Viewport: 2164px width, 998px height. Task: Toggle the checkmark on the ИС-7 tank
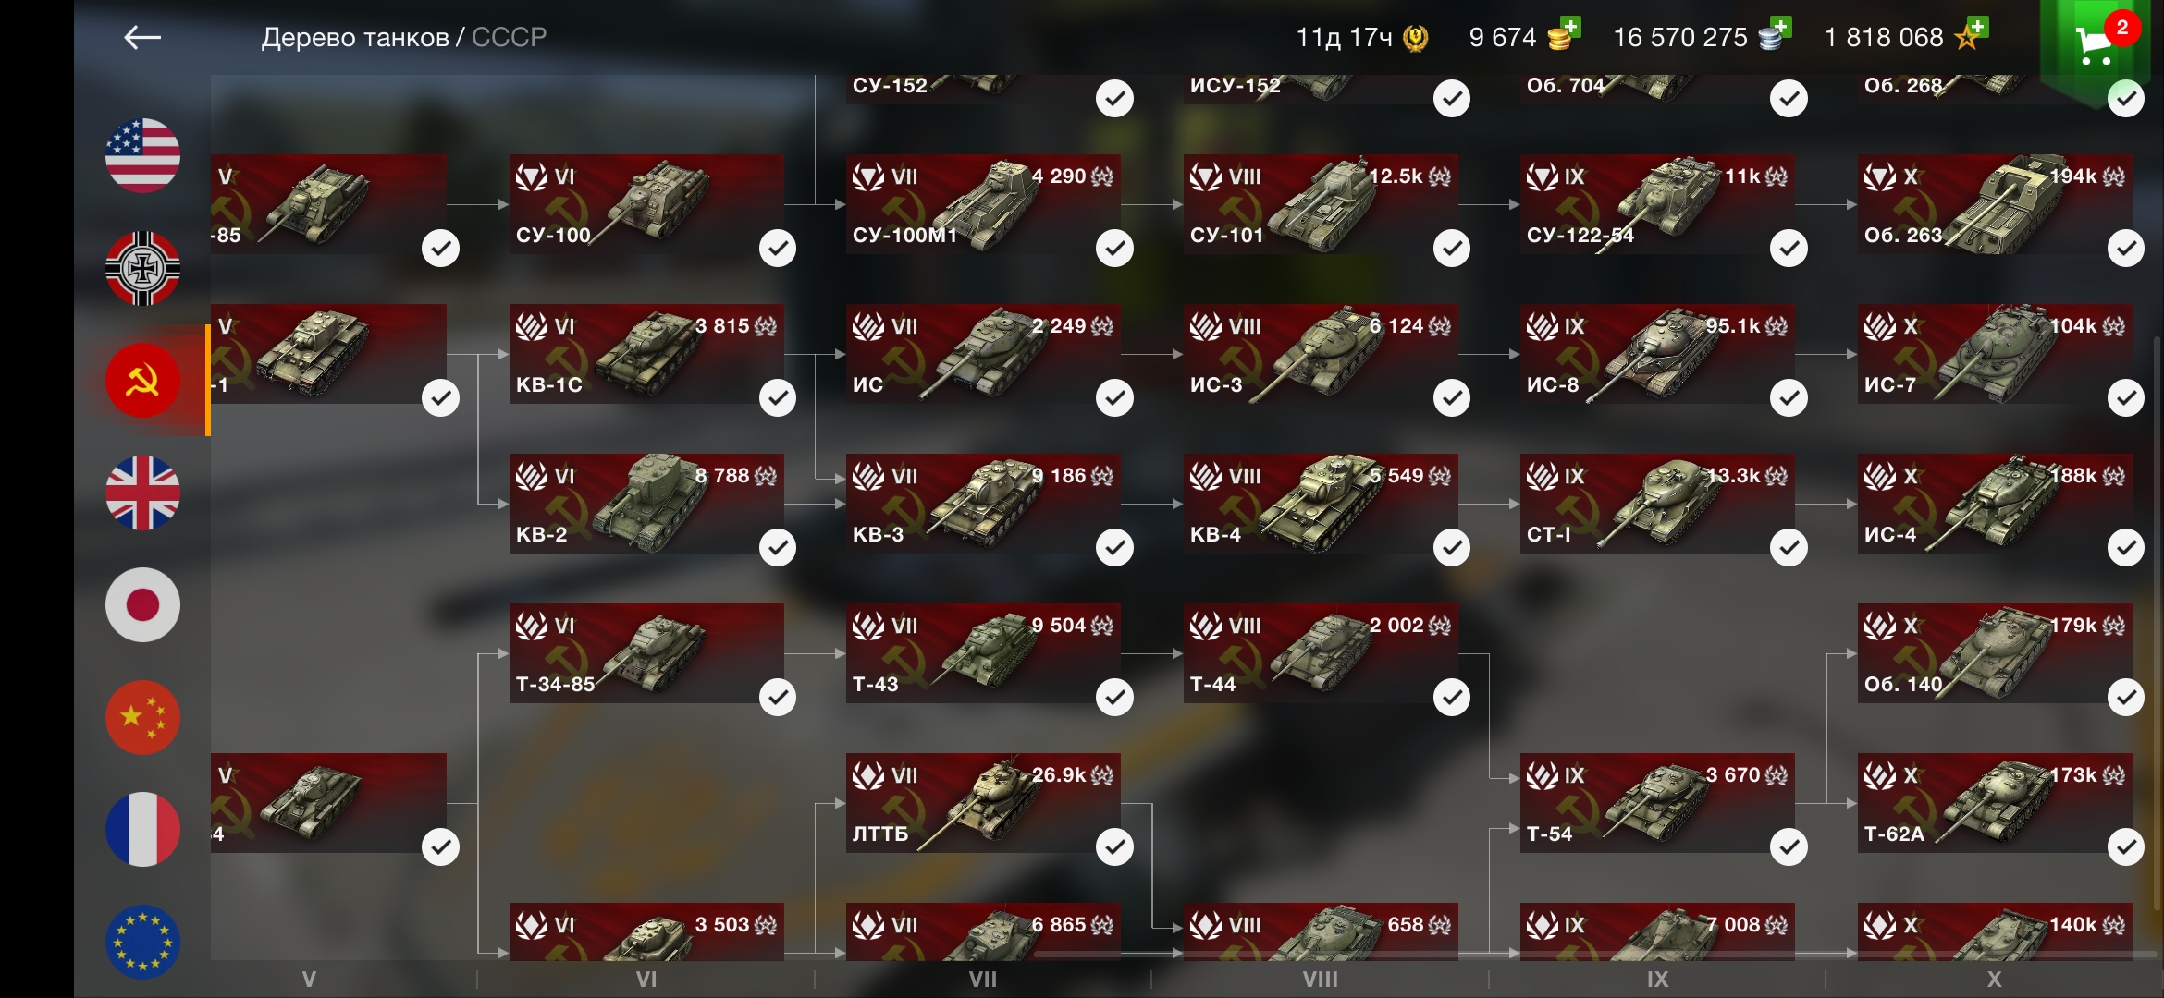point(2125,397)
